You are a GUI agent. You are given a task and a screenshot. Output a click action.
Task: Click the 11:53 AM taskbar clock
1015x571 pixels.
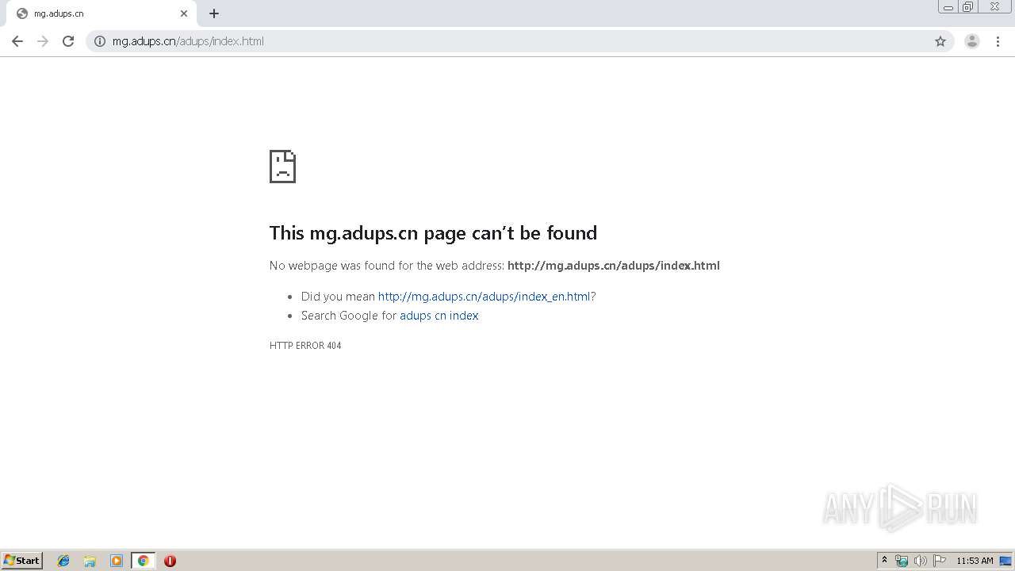point(975,561)
